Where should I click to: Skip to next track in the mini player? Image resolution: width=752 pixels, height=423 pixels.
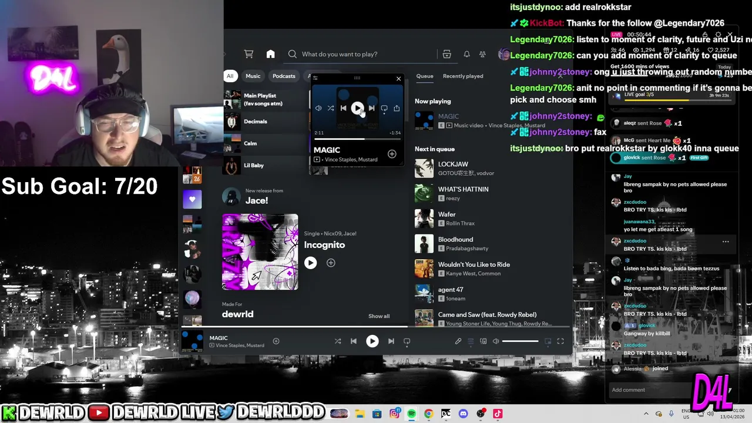371,108
